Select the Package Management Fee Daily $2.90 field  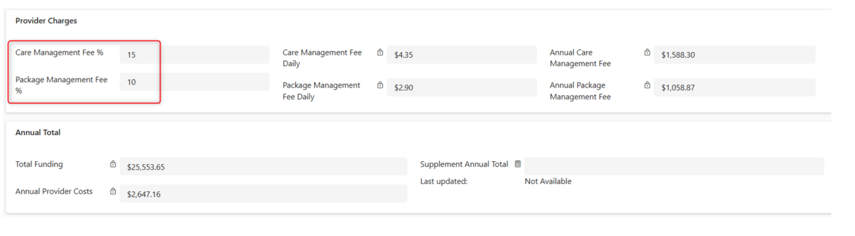[461, 87]
